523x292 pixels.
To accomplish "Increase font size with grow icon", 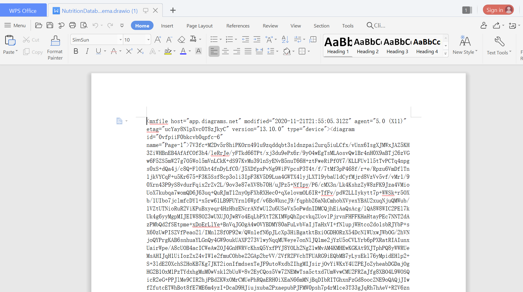I will pyautogui.click(x=158, y=39).
